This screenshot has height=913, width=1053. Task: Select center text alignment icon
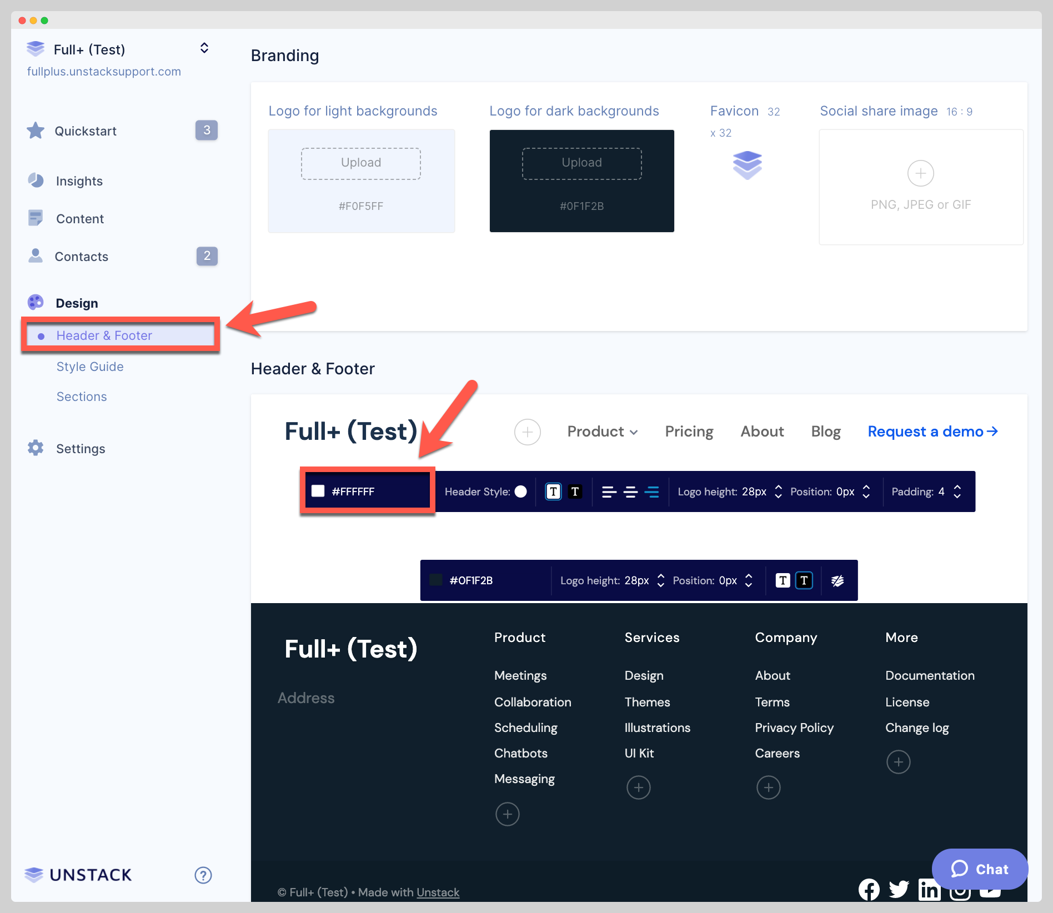[x=631, y=491]
